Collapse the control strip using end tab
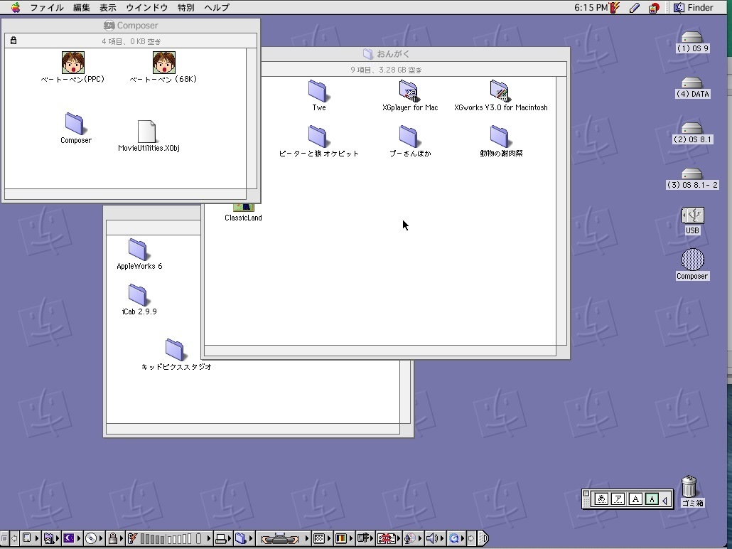The image size is (732, 549). [x=483, y=538]
